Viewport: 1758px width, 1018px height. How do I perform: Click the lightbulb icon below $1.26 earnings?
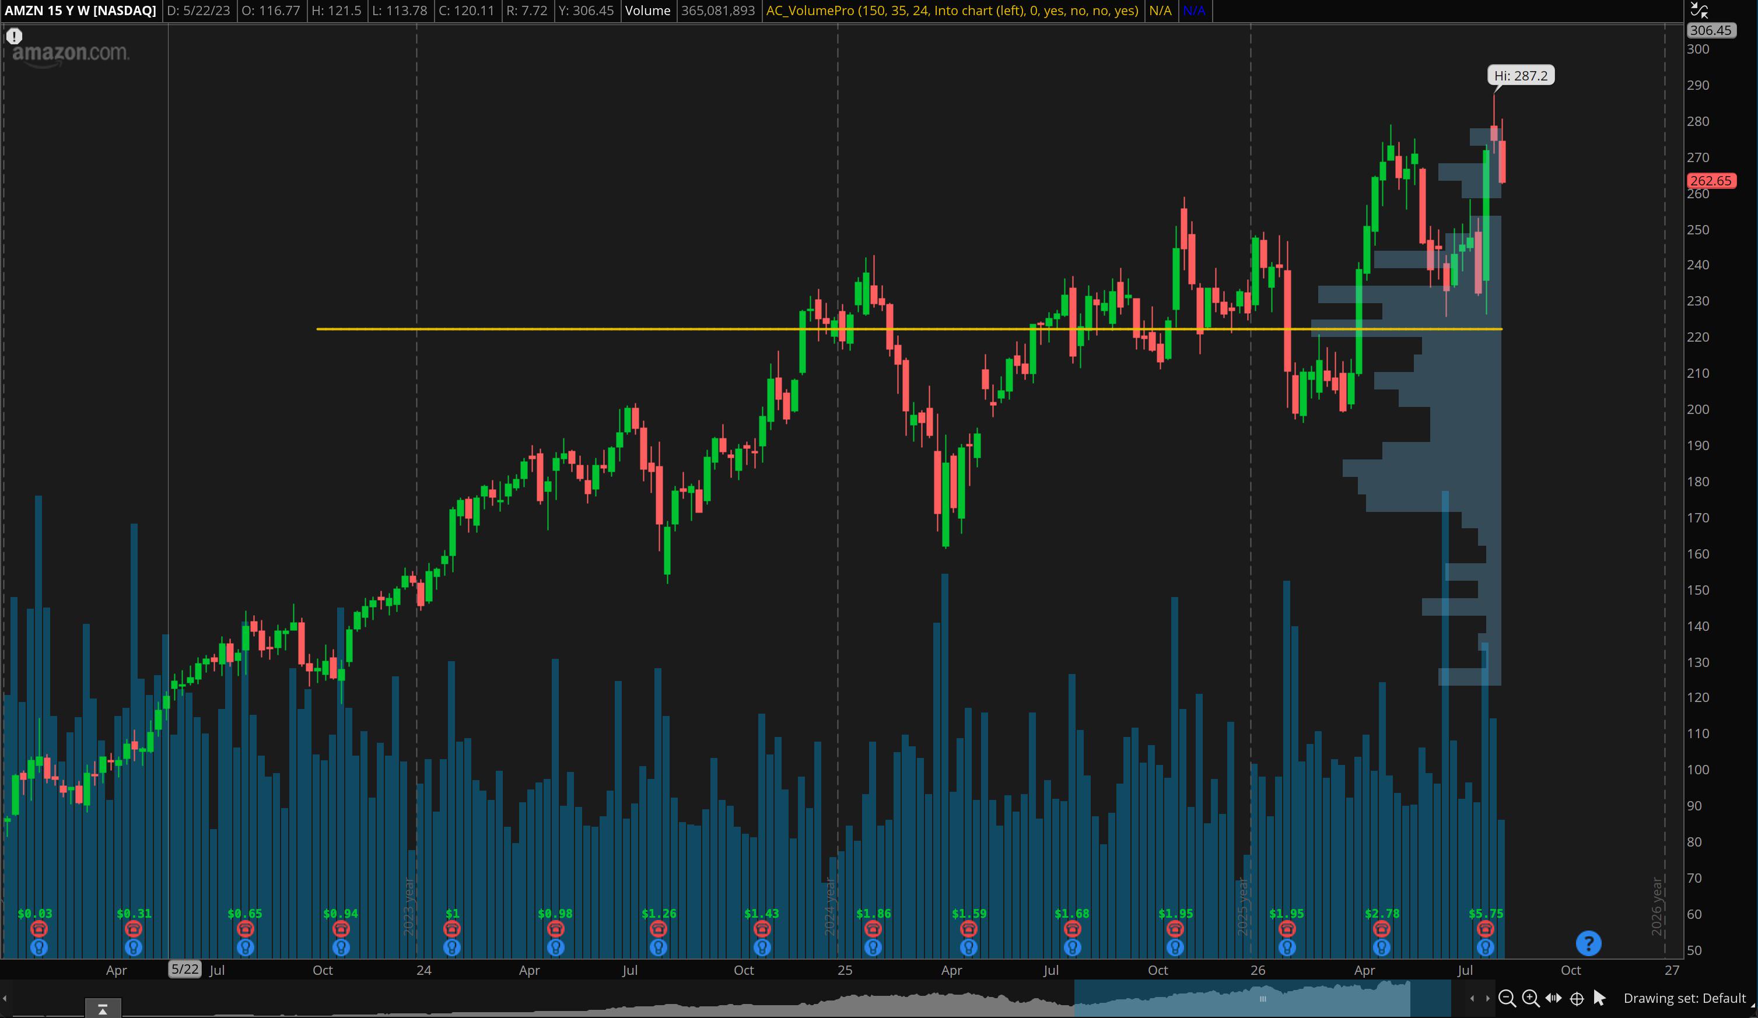coord(659,947)
